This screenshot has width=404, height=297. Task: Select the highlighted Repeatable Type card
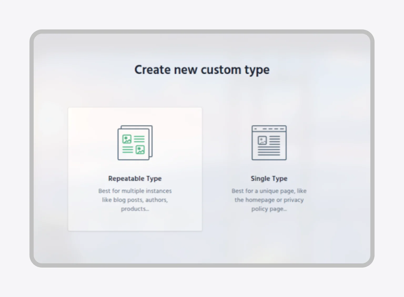point(135,168)
